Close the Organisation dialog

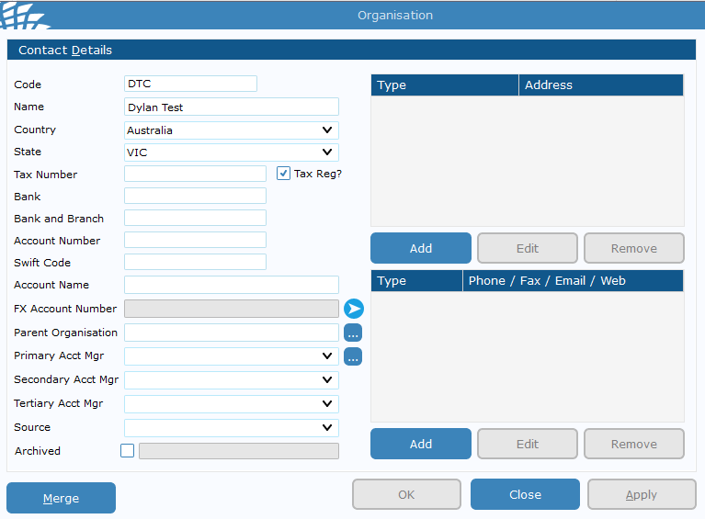(525, 494)
